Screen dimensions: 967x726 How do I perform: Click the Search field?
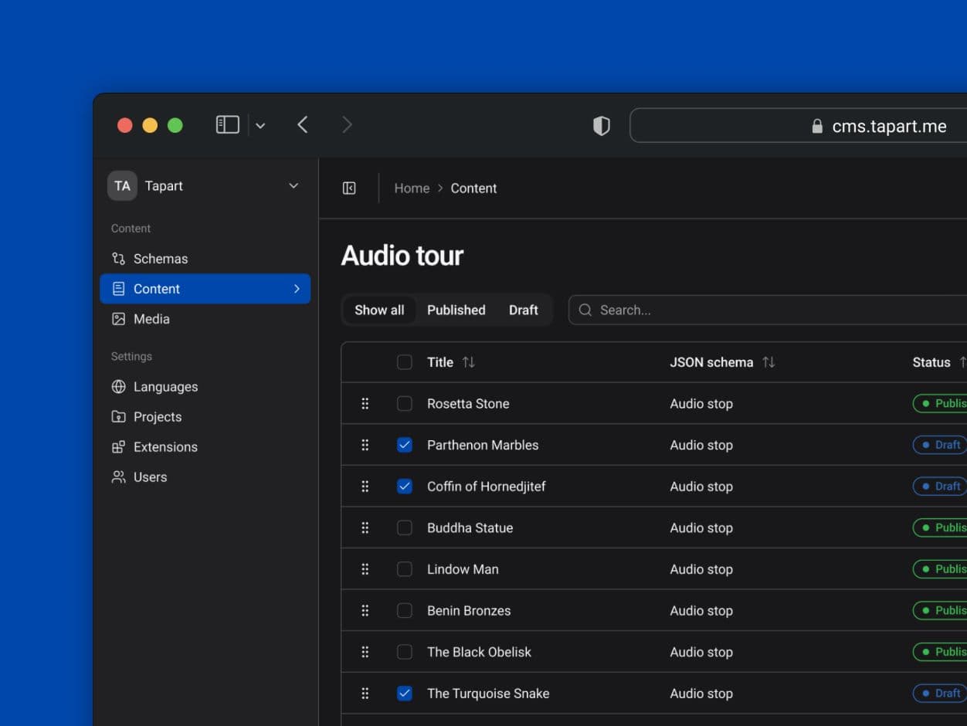pos(768,310)
